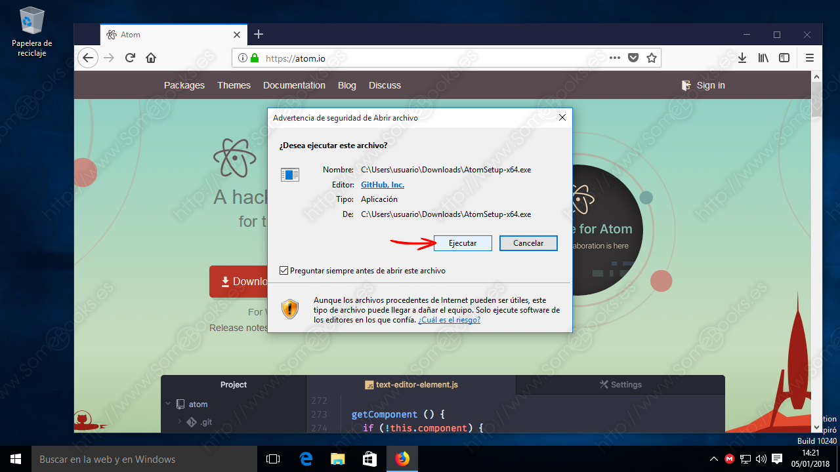840x472 pixels.
Task: Open Windows Store from taskbar
Action: pyautogui.click(x=369, y=459)
